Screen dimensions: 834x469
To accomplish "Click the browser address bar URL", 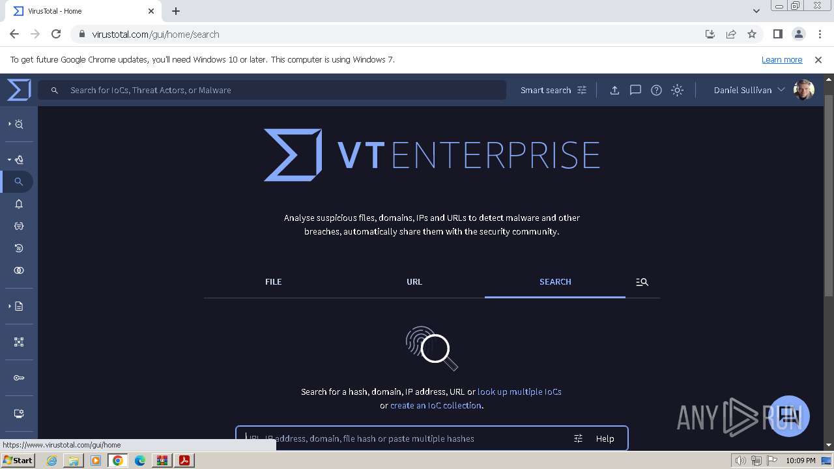I will pyautogui.click(x=156, y=34).
